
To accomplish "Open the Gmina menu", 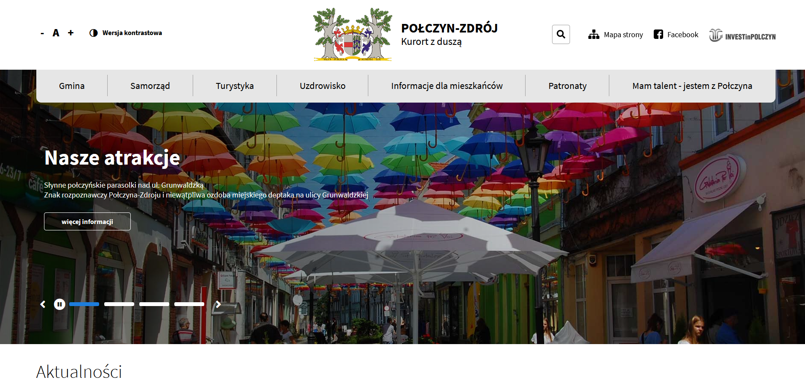I will click(x=72, y=86).
